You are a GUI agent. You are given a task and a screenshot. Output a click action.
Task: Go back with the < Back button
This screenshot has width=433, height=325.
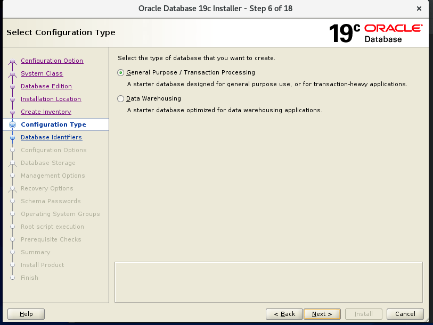click(284, 314)
